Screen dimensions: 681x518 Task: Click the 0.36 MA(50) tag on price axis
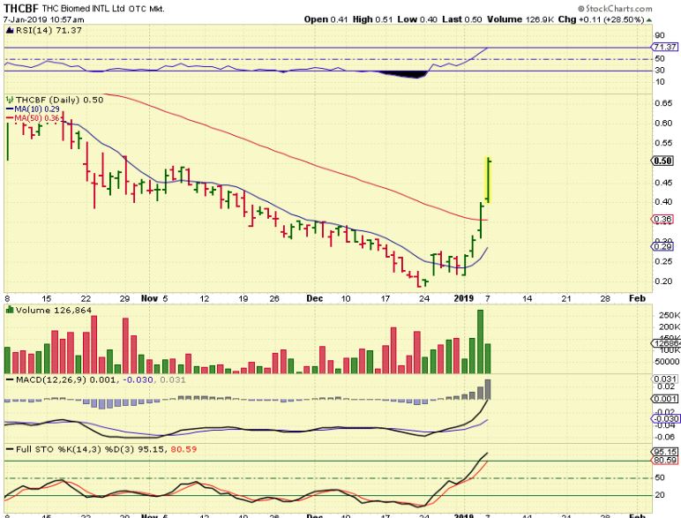(x=663, y=220)
